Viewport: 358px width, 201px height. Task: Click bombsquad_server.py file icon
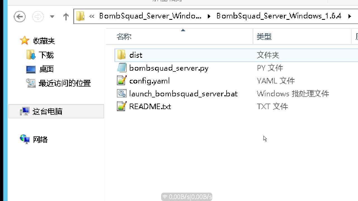[x=122, y=68]
